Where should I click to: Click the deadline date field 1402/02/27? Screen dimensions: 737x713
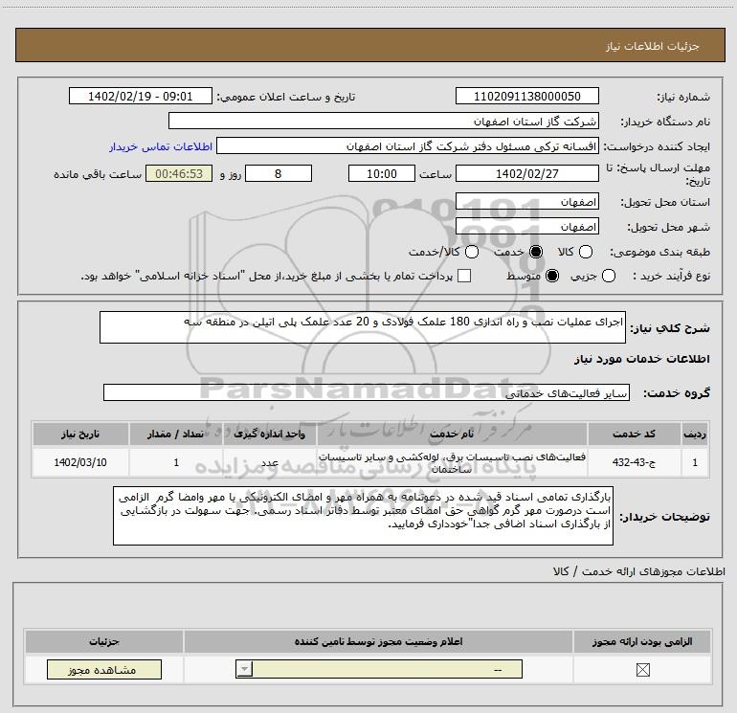526,173
